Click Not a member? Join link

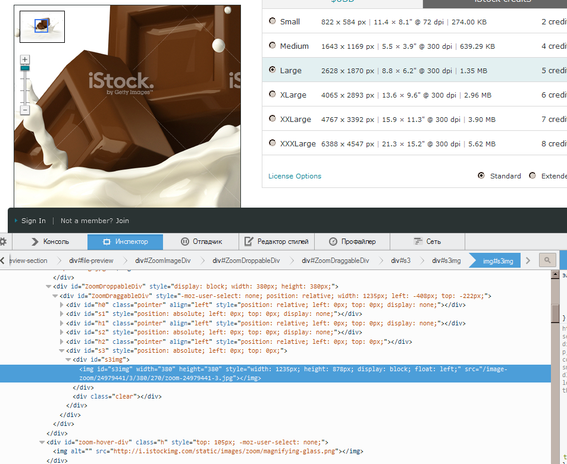pos(95,221)
